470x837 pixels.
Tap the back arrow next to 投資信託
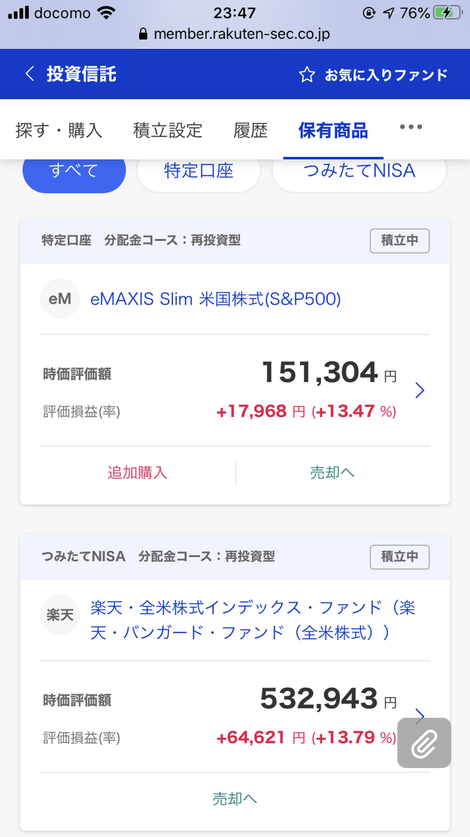(29, 74)
